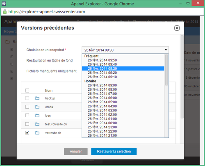The height and width of the screenshot is (166, 205).
Task: Click the crons folder icon
Action: pos(37,107)
